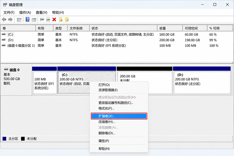Minimize the Disk Management window
The width and height of the screenshot is (234, 156).
point(202,4)
